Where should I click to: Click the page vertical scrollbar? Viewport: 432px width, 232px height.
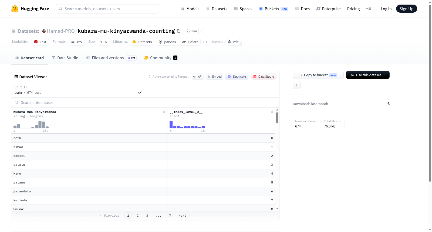pos(430,93)
